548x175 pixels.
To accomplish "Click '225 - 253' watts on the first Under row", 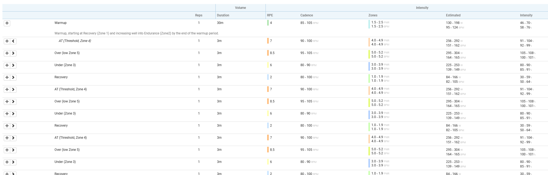I will 453,65.
